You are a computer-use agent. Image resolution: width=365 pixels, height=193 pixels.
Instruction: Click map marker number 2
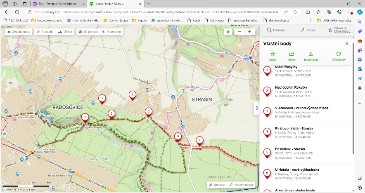pyautogui.click(x=111, y=114)
